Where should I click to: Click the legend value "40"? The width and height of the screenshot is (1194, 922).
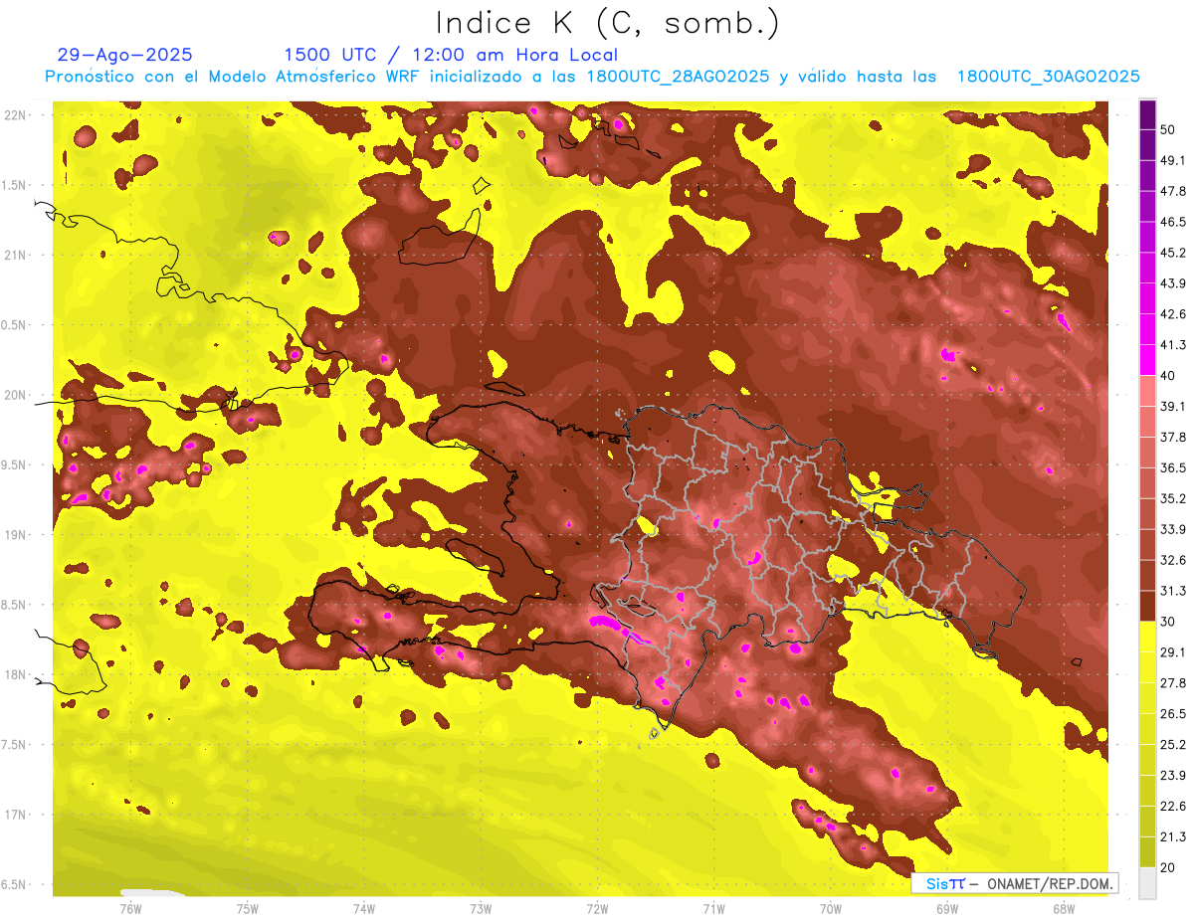[x=1169, y=375]
